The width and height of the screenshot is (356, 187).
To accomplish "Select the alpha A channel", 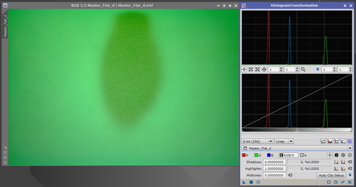I will pos(303,155).
